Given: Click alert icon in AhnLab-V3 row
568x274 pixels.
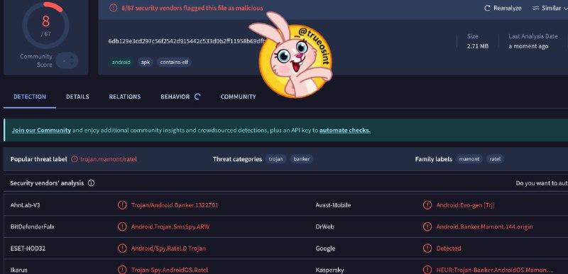Looking at the screenshot, I should point(122,205).
